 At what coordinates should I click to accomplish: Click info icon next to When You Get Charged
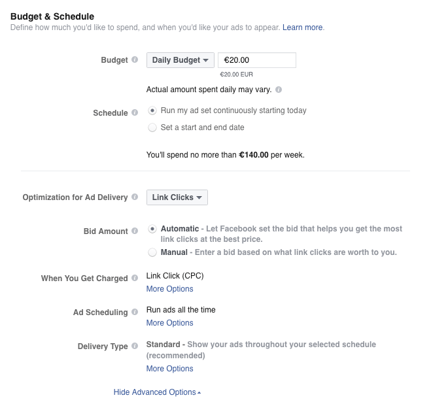click(135, 278)
